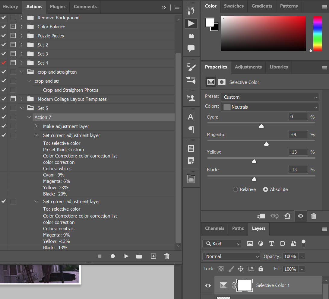The image size is (329, 299).
Task: Toggle visibility of Selective Color 1 layer
Action: click(x=208, y=285)
